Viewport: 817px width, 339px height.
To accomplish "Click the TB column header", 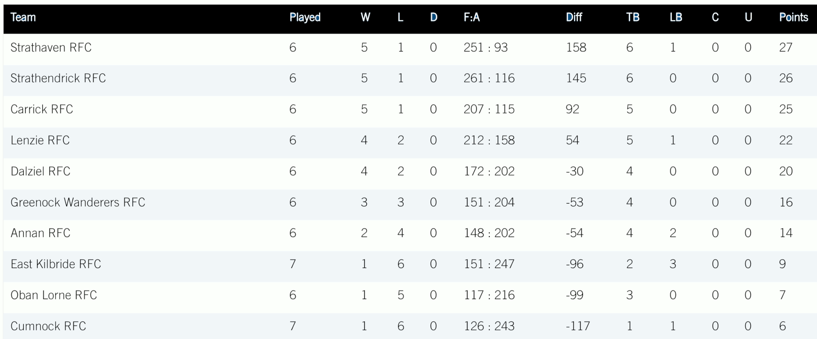I will [632, 17].
